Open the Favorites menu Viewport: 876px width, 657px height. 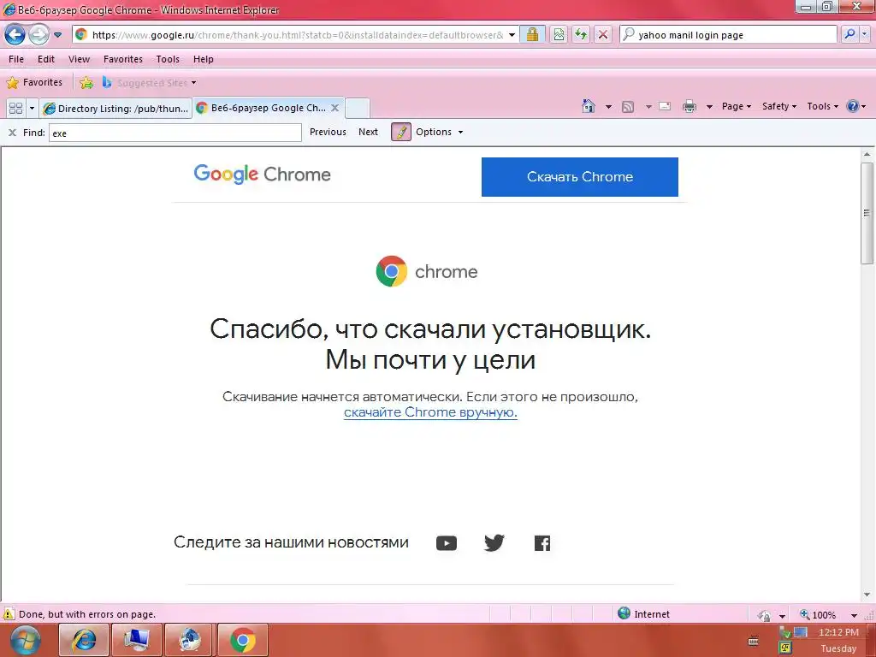tap(123, 59)
